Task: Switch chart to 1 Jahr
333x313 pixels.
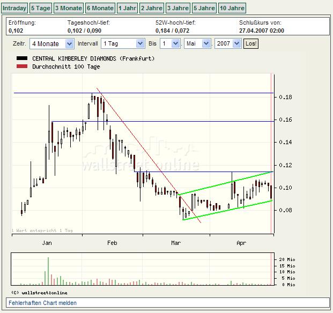Action: pyautogui.click(x=127, y=8)
